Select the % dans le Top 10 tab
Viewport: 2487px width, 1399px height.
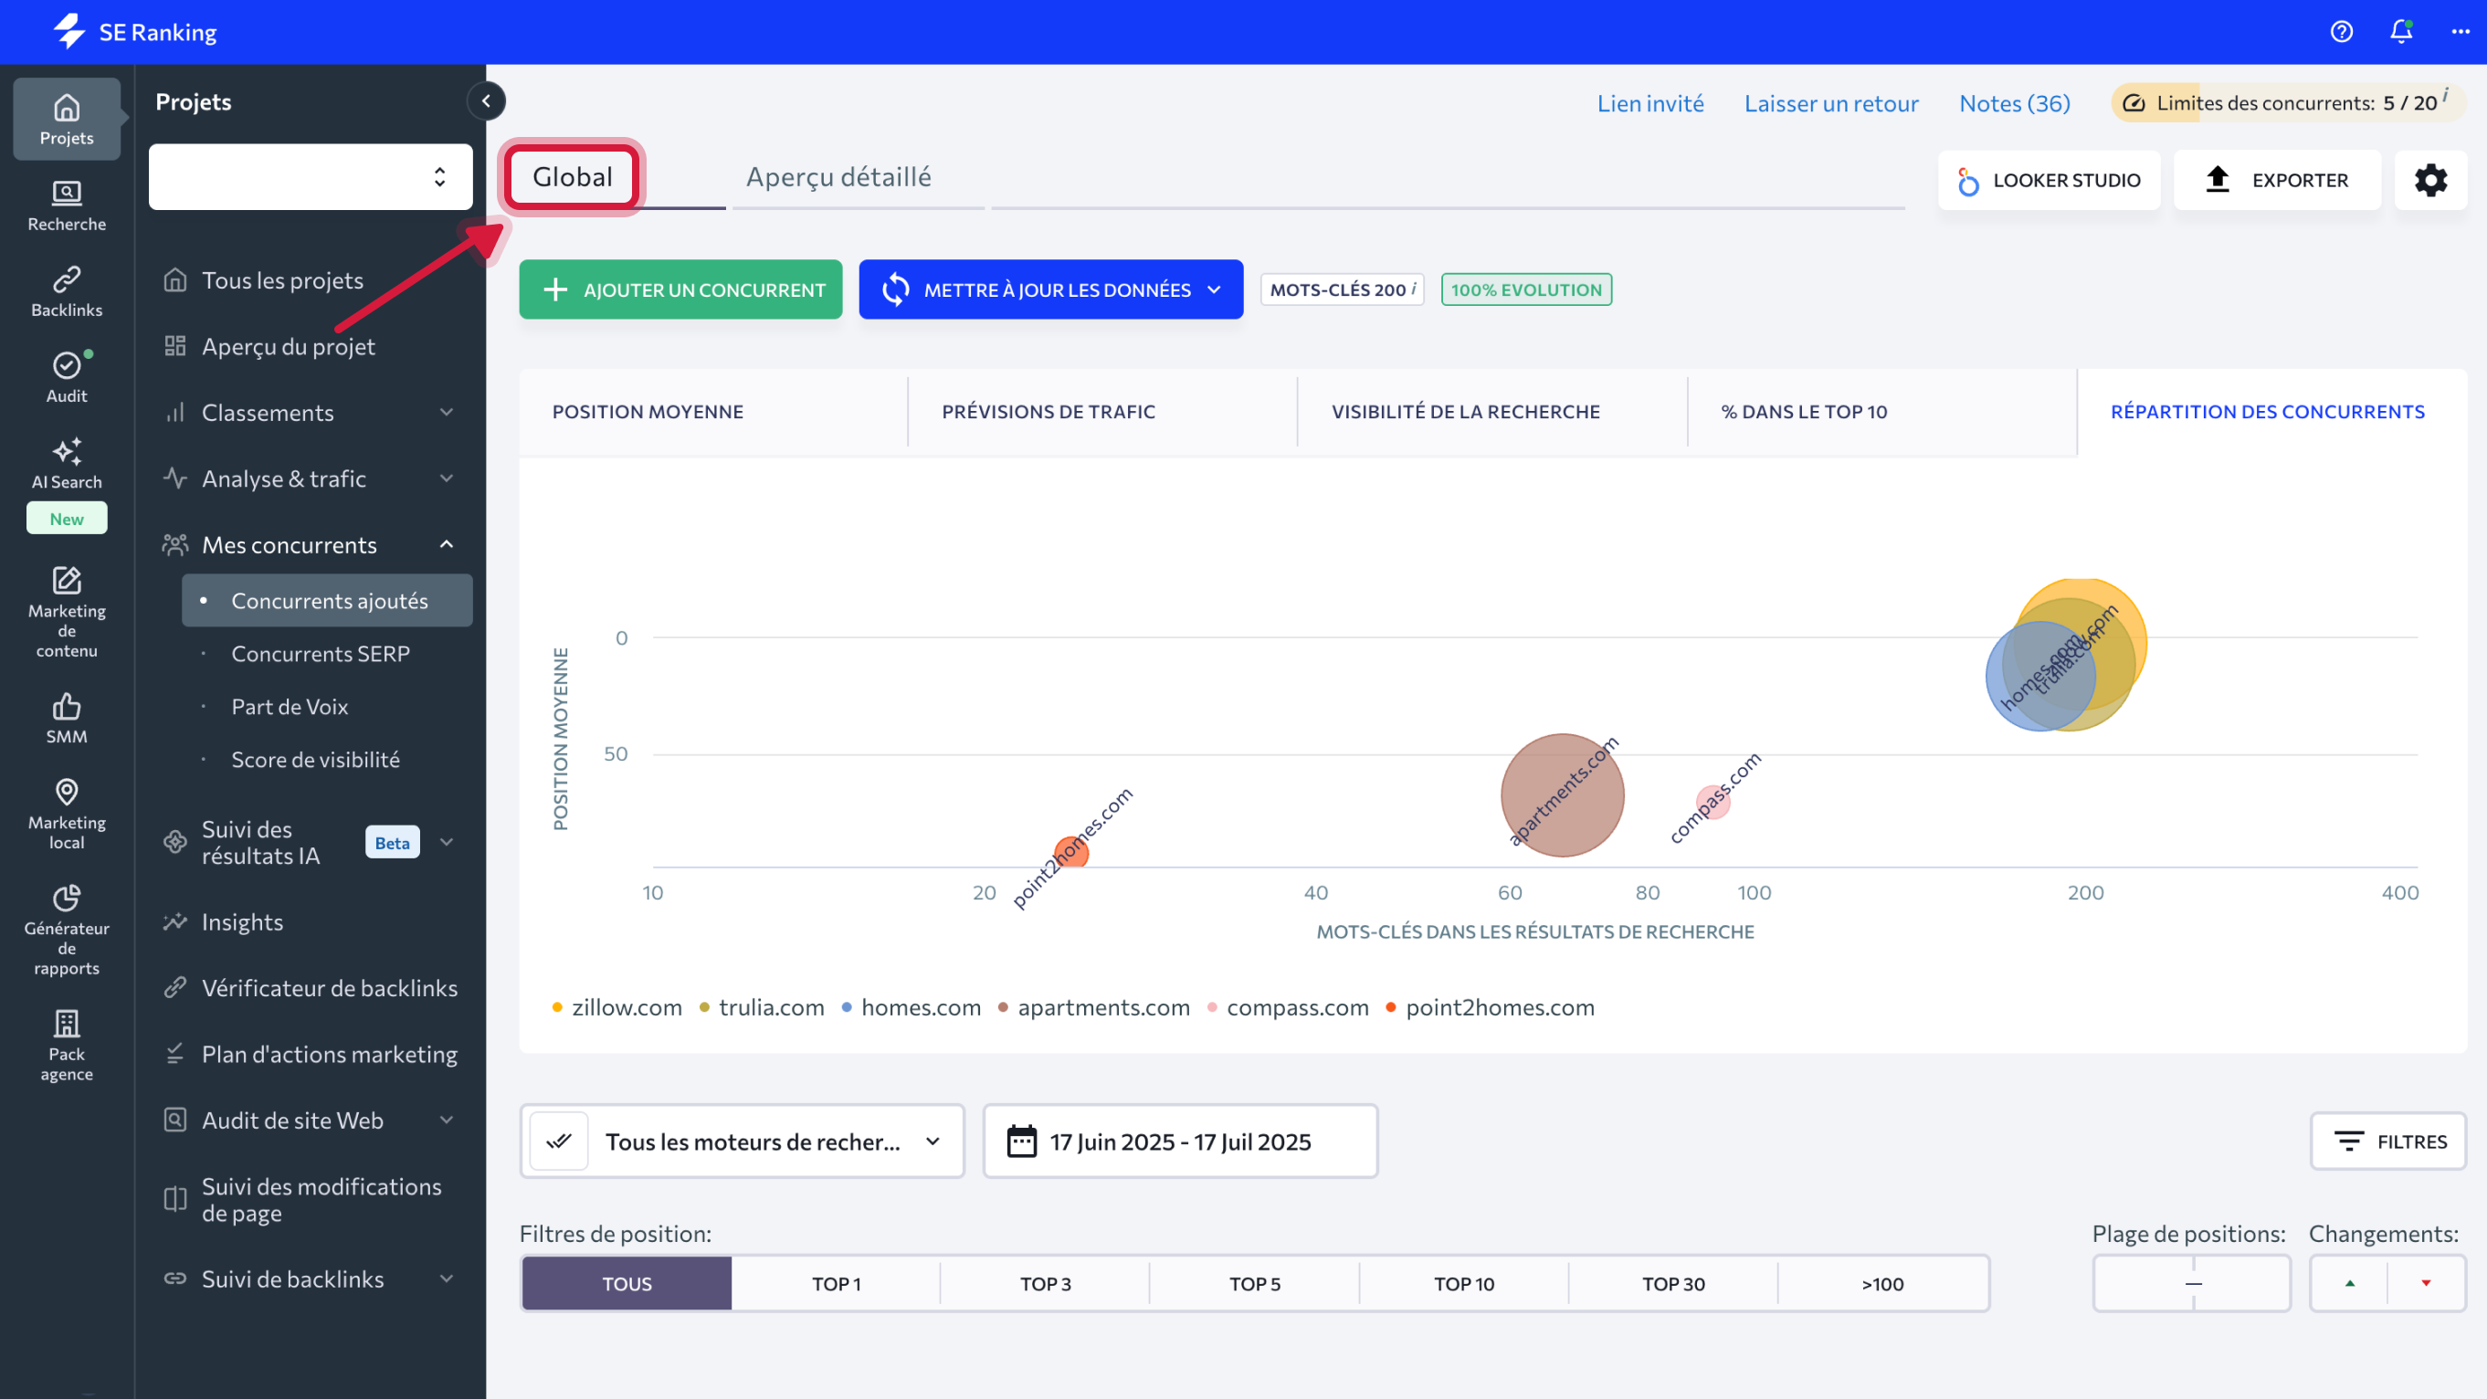(x=1882, y=411)
